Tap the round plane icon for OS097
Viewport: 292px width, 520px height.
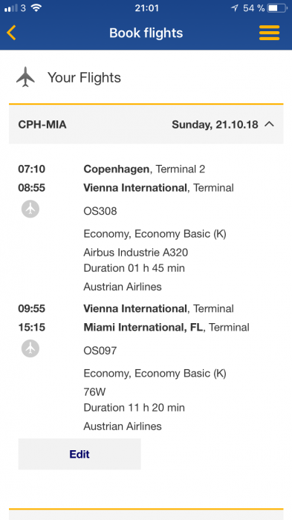pyautogui.click(x=30, y=348)
